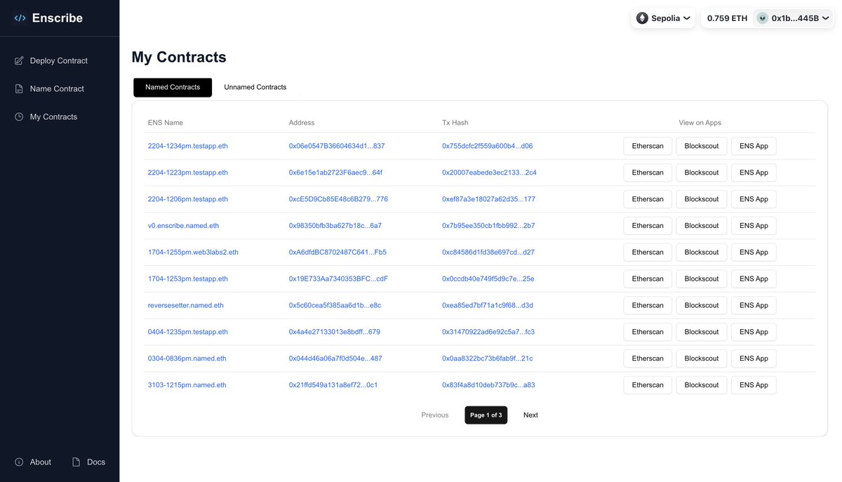Click address 0xA6dfdBC8702487C641...Fb5

[x=338, y=253]
